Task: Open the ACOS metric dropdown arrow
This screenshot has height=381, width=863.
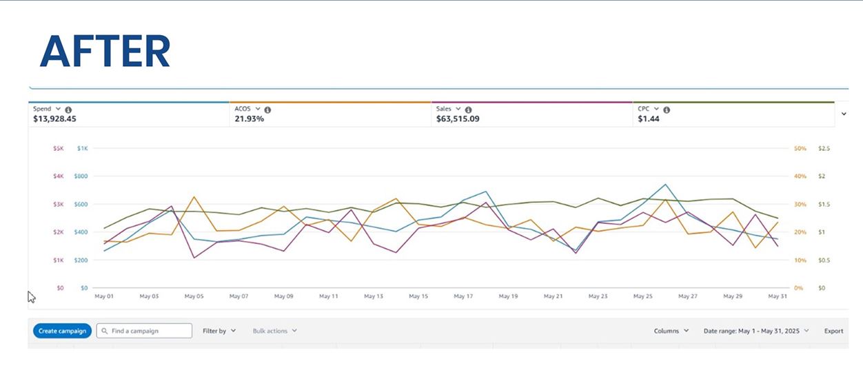Action: [x=258, y=109]
